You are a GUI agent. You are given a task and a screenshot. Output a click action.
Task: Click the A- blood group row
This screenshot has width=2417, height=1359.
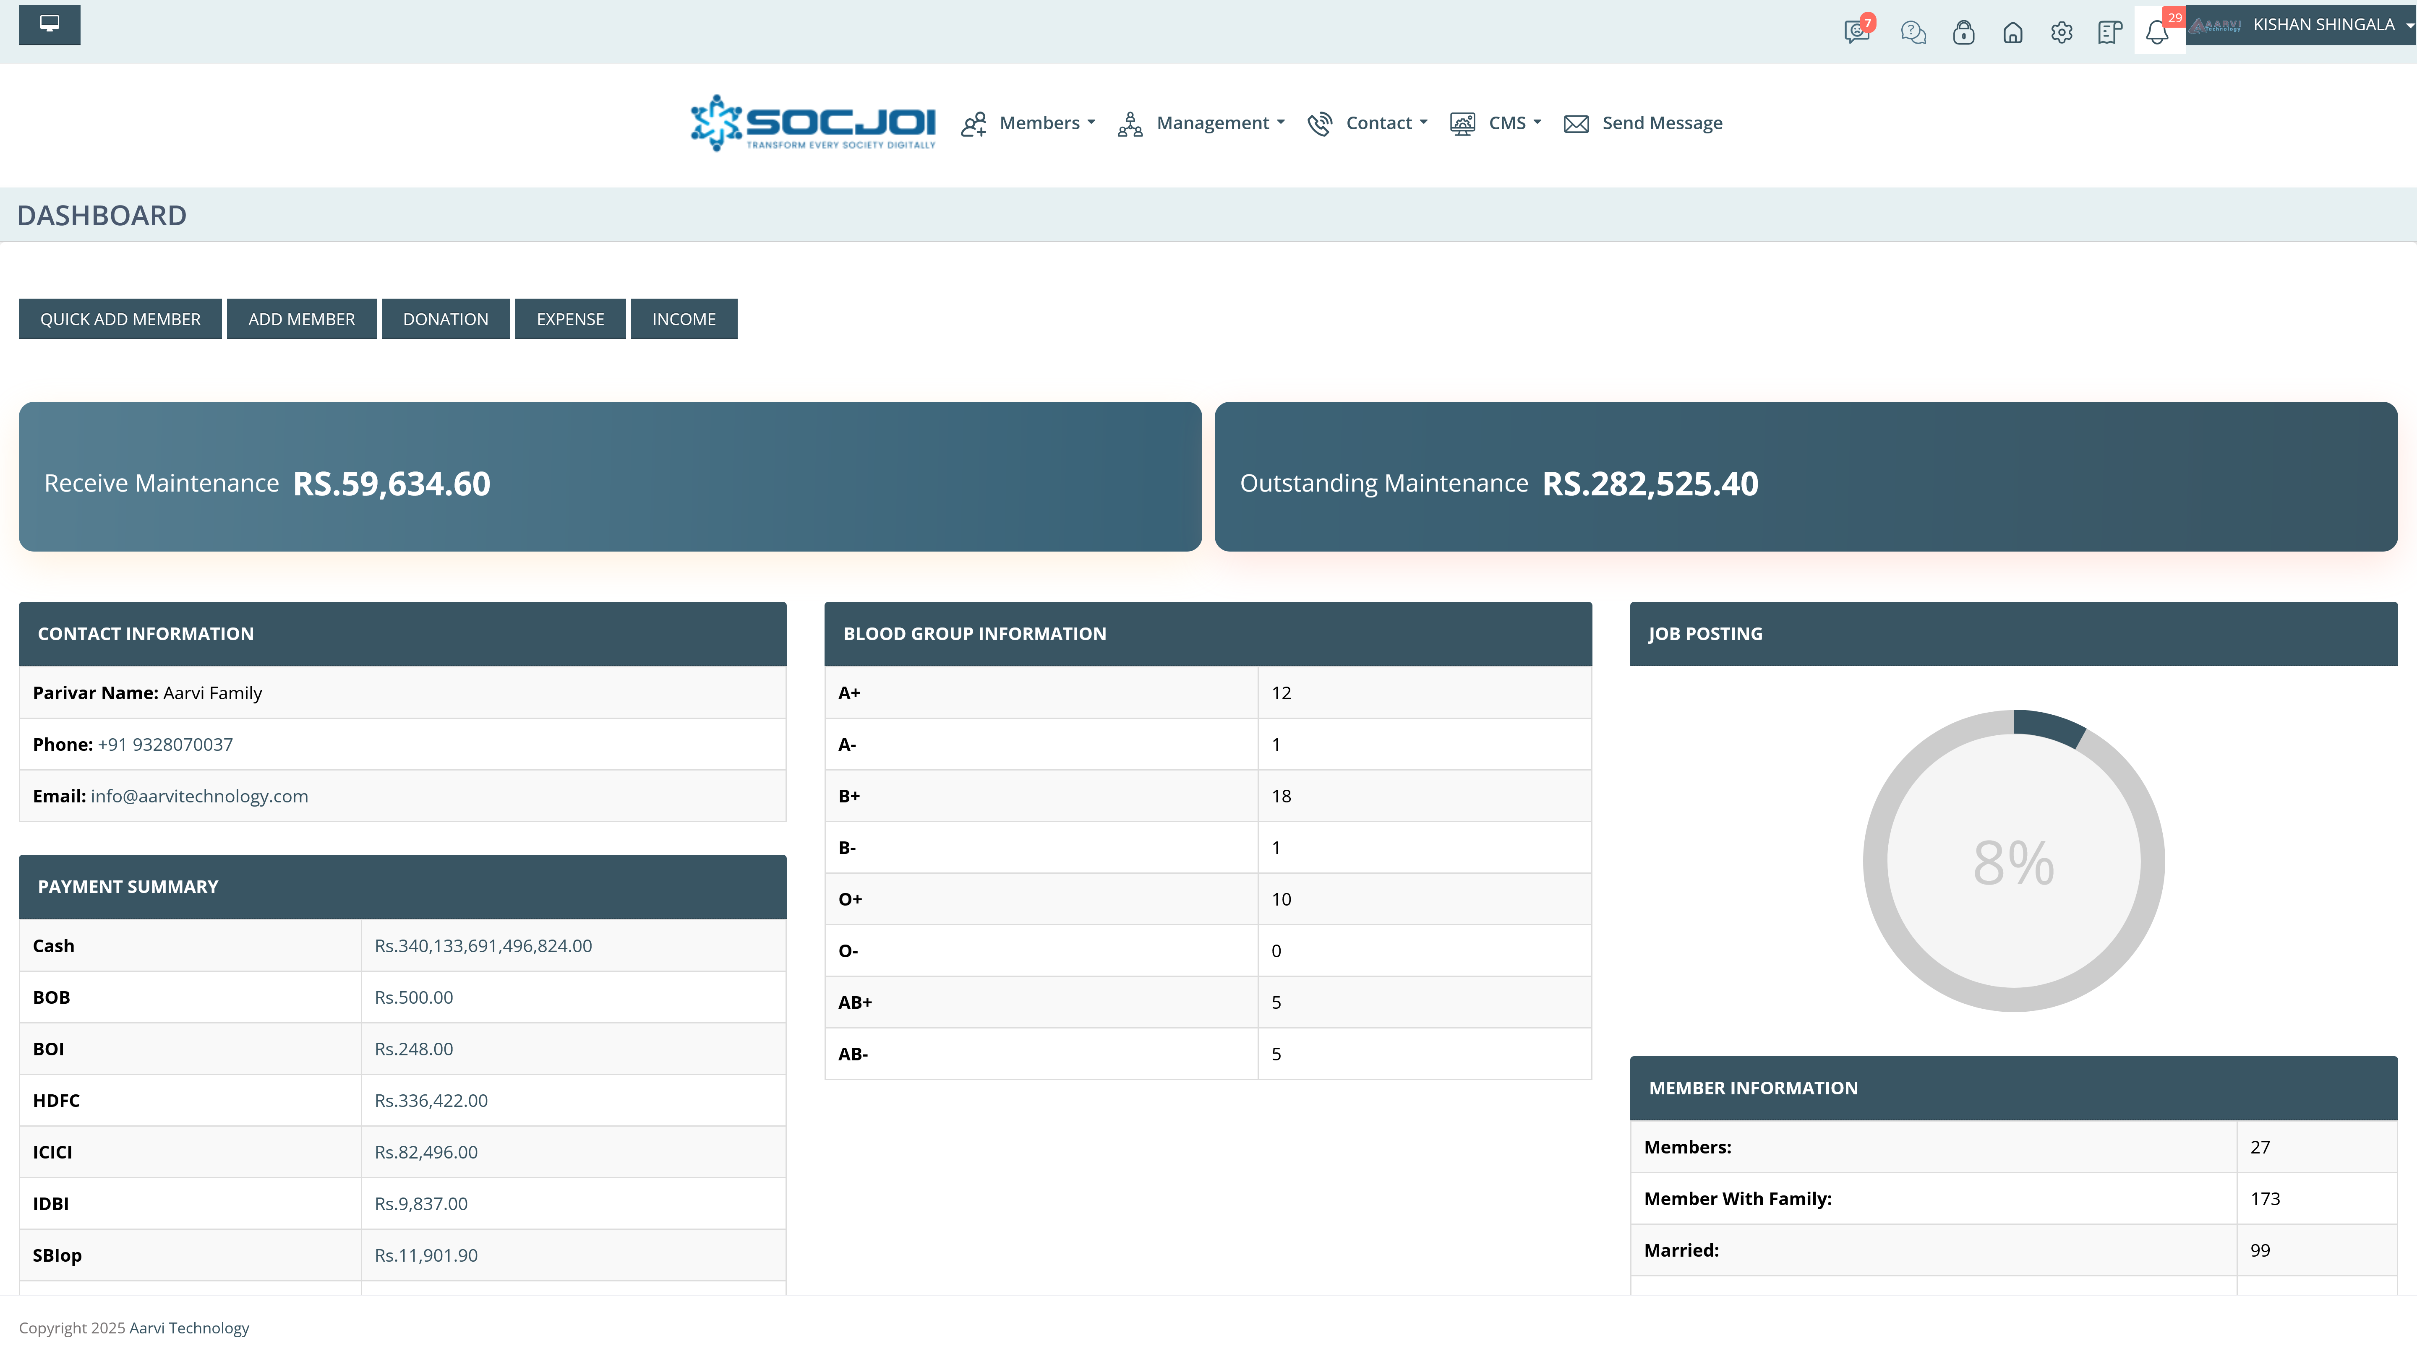pos(1208,745)
